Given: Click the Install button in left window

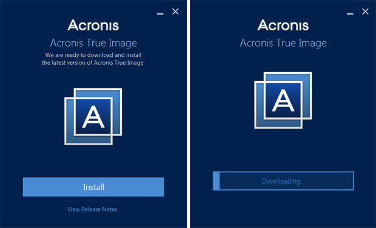Looking at the screenshot, I should click(93, 187).
